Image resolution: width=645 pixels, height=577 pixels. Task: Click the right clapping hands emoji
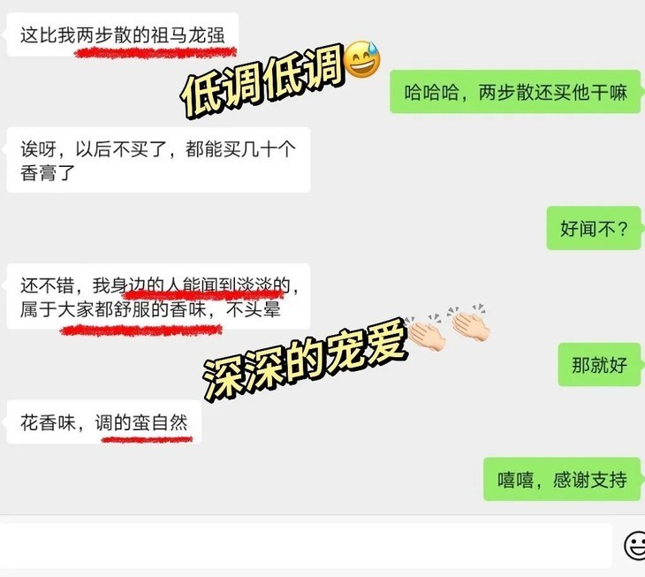pos(469,323)
